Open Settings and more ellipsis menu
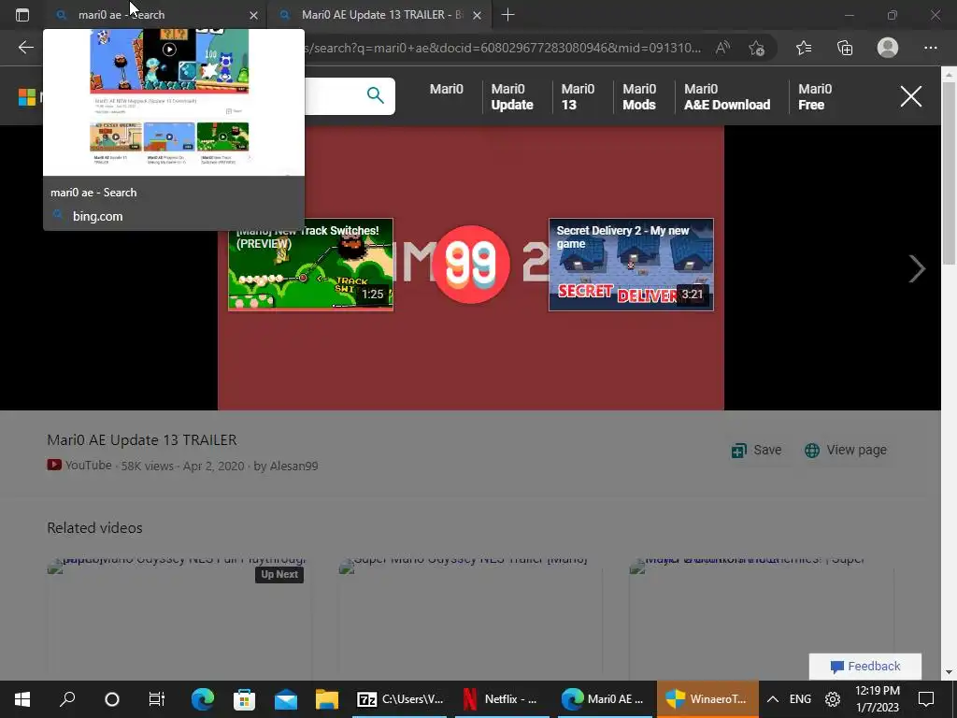 930,48
